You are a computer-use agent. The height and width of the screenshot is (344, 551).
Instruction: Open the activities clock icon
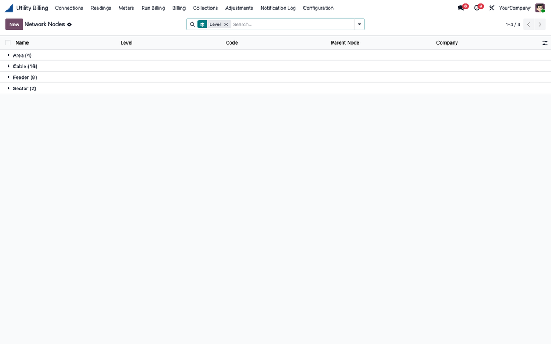click(477, 8)
